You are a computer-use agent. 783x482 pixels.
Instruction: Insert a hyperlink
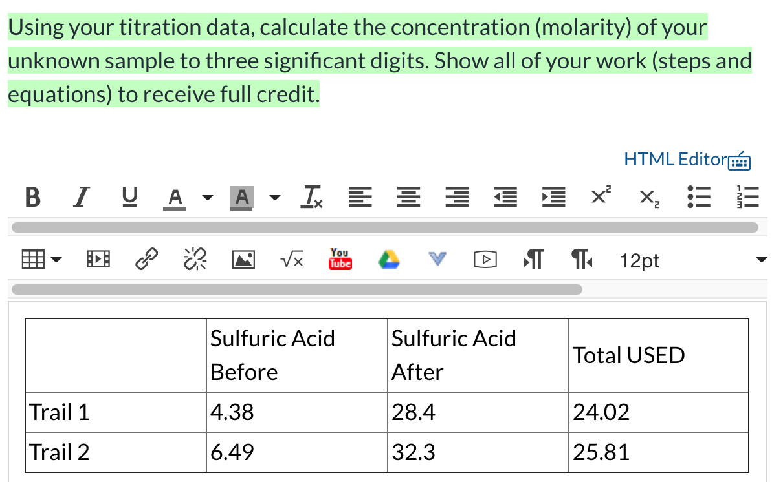pyautogui.click(x=147, y=258)
